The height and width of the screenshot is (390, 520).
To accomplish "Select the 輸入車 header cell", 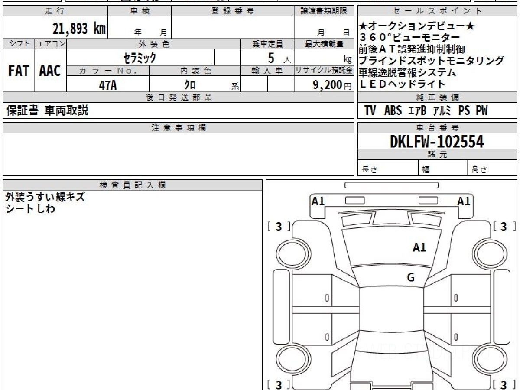I will pyautogui.click(x=267, y=71).
